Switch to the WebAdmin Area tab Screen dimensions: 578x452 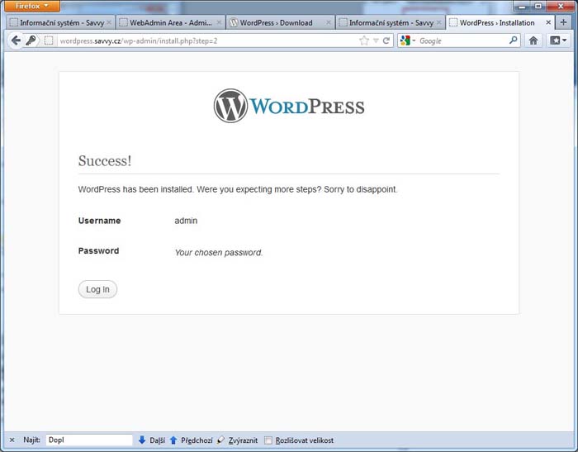click(x=170, y=23)
